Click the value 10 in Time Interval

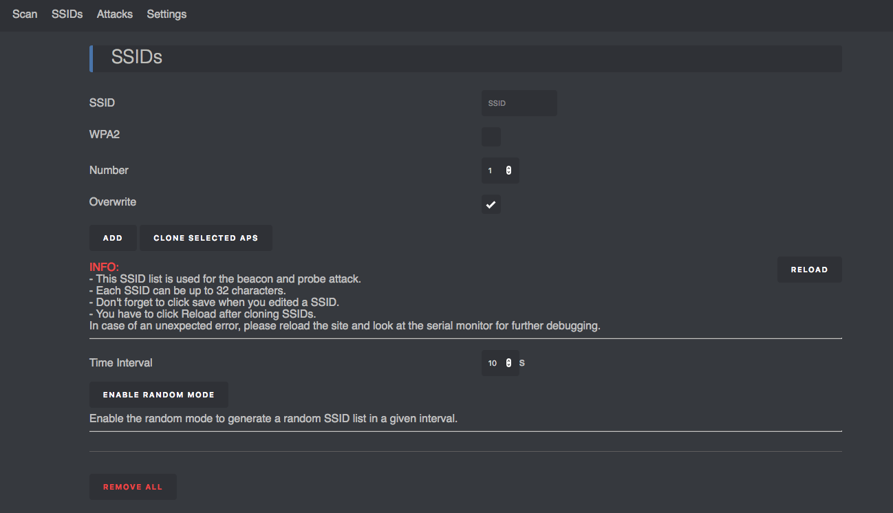click(492, 363)
